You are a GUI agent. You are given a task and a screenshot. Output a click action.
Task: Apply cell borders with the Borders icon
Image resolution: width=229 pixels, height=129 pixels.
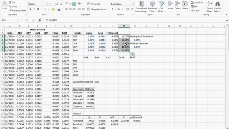(x=45, y=9)
